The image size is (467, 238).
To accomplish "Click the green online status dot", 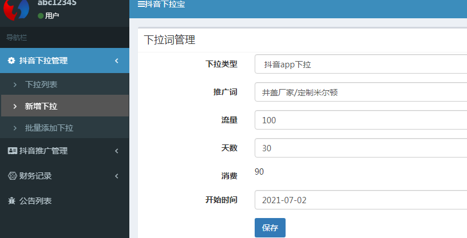I will click(x=41, y=16).
